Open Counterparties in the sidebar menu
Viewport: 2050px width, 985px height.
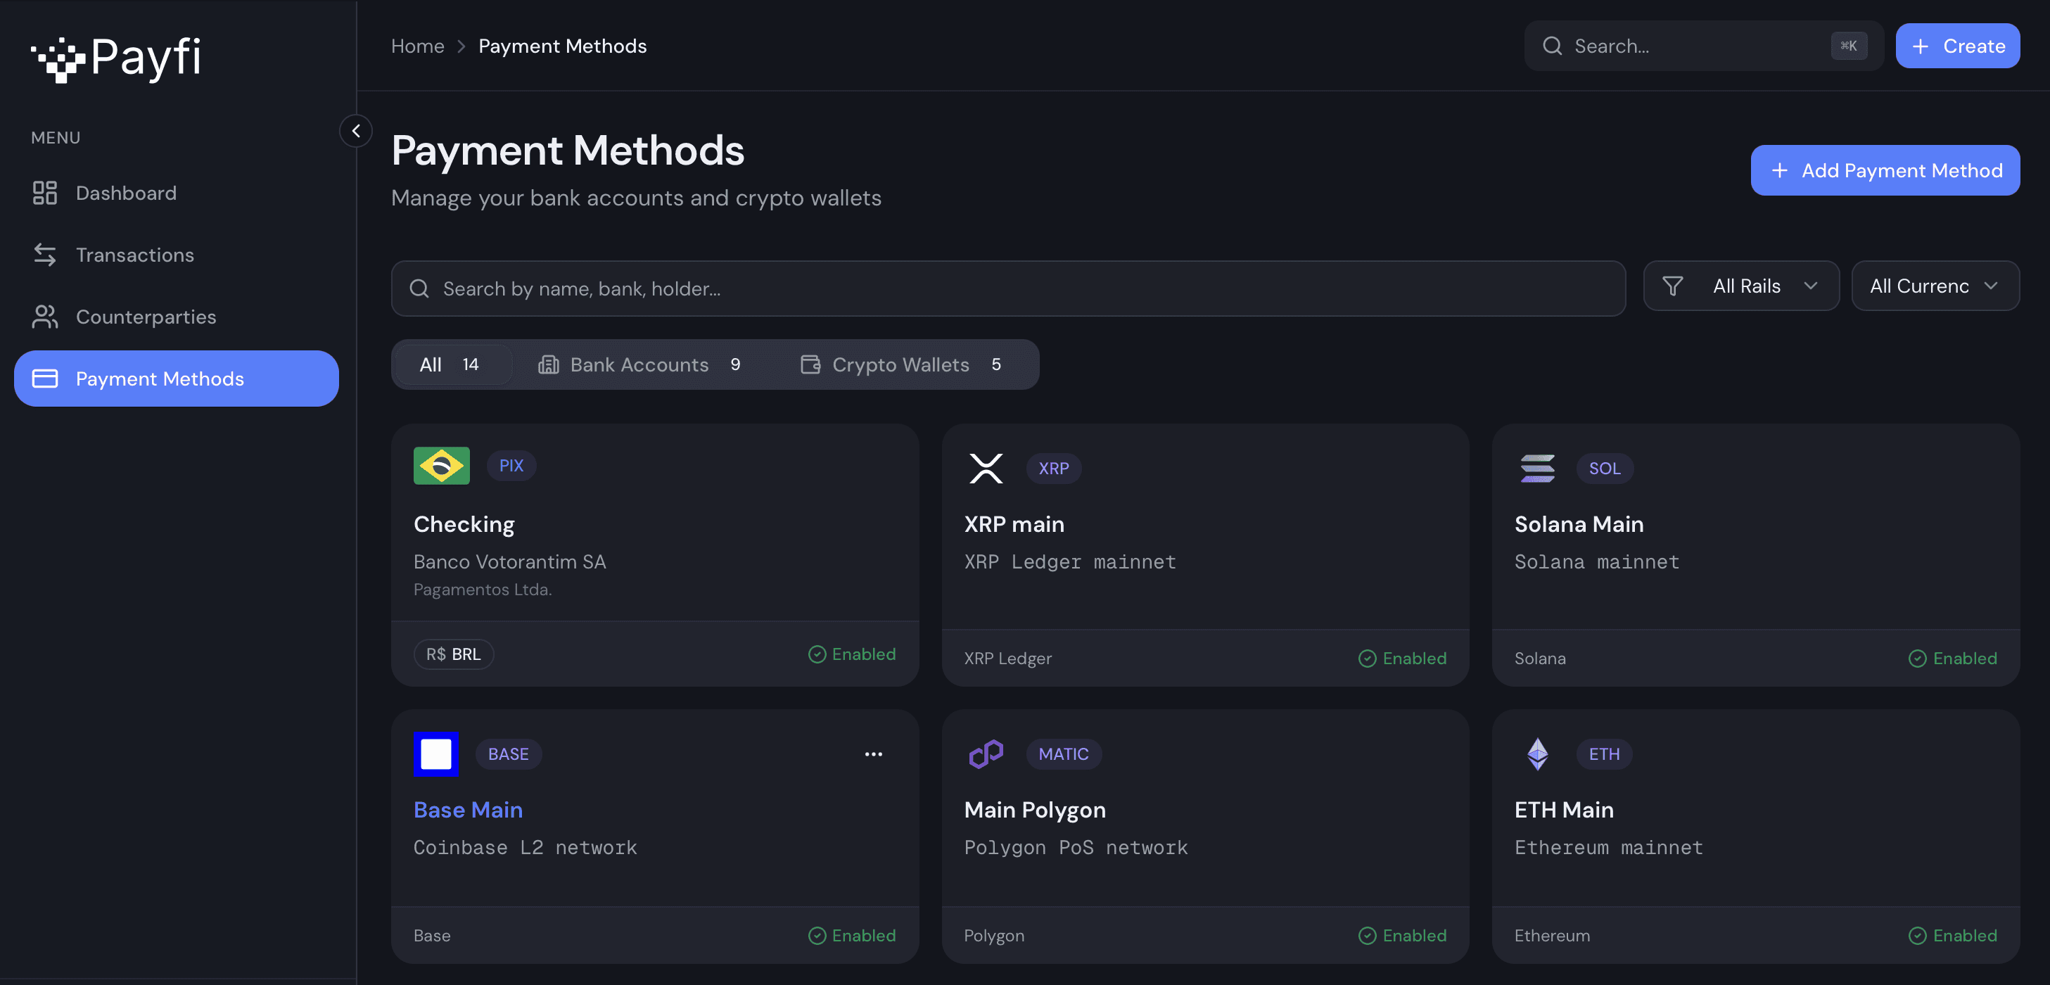(x=146, y=317)
